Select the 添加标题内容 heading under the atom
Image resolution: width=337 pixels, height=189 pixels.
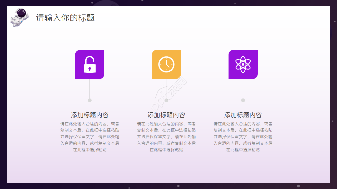pos(243,115)
